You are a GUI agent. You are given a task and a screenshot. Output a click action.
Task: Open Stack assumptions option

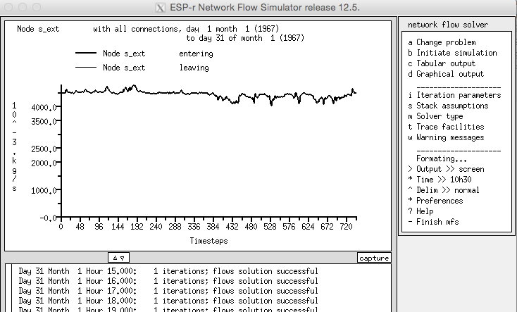pos(452,106)
